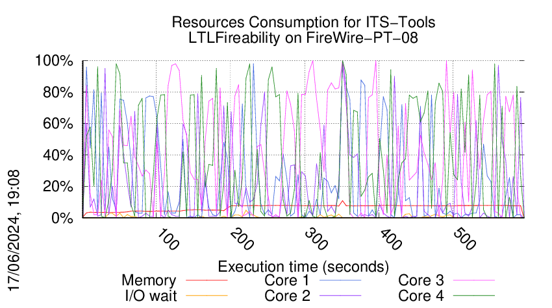Click the 20% y-axis label
This screenshot has width=552, height=308.
click(58, 186)
